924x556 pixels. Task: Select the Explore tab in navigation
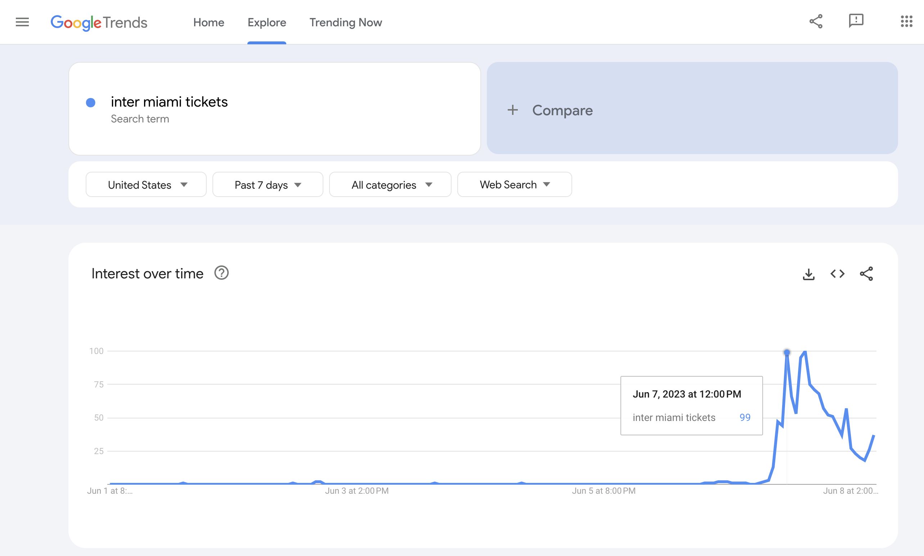(x=266, y=22)
